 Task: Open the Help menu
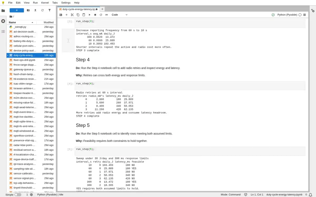click(77, 3)
